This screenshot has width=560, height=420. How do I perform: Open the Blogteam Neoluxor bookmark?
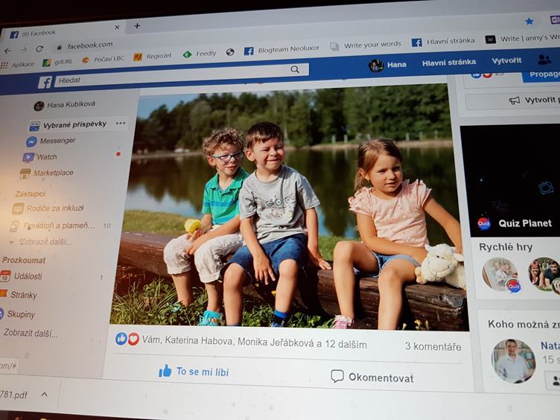pos(282,50)
